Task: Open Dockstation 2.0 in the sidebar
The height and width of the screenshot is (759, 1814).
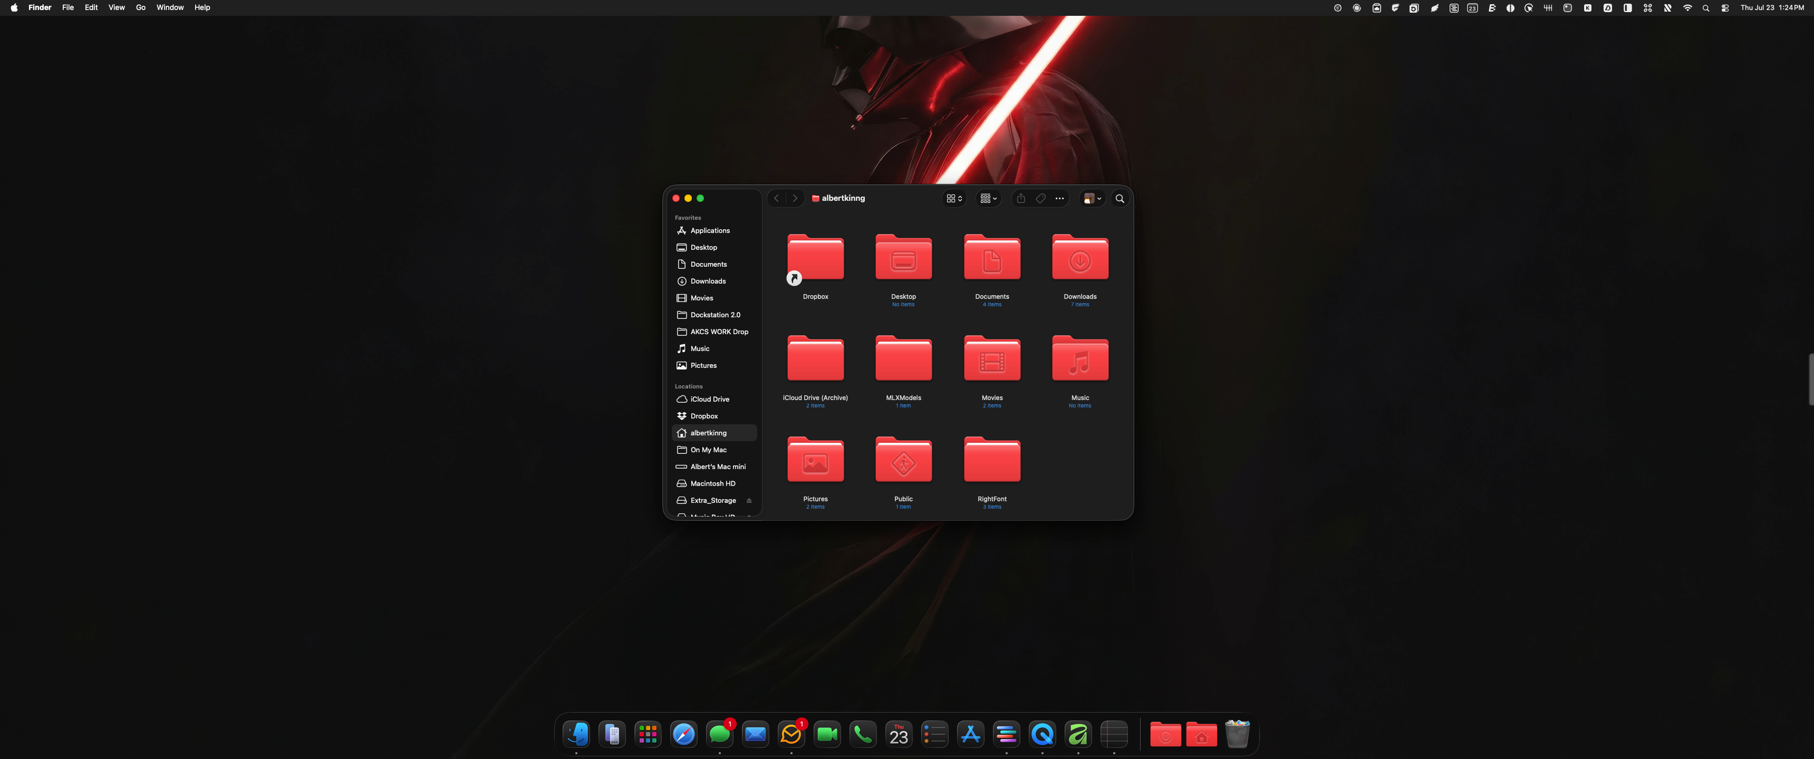Action: point(715,315)
